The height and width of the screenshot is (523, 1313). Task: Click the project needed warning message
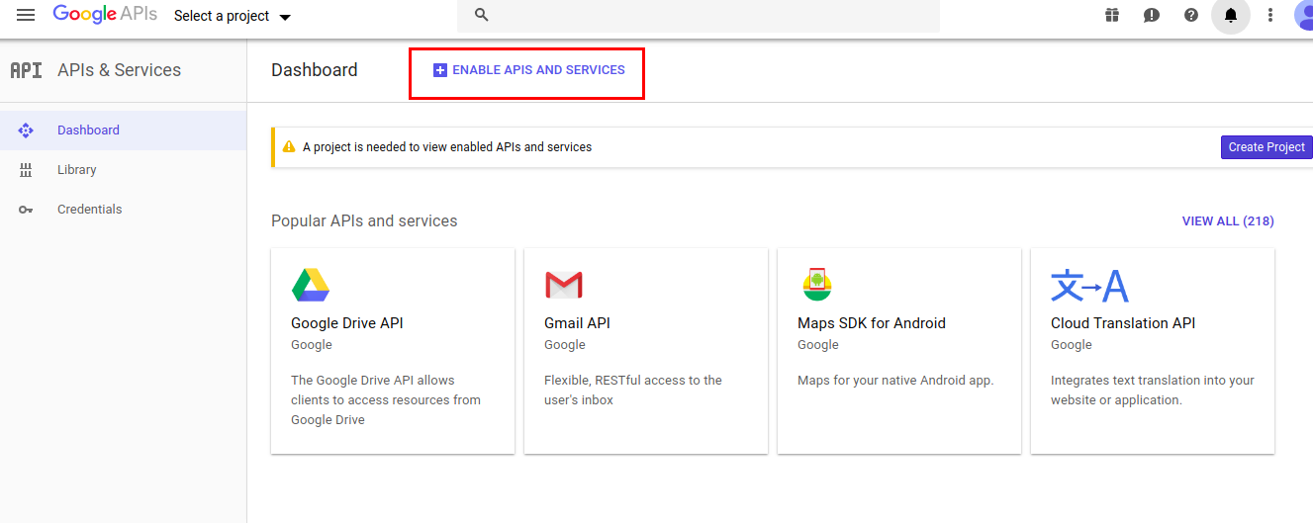pos(447,147)
